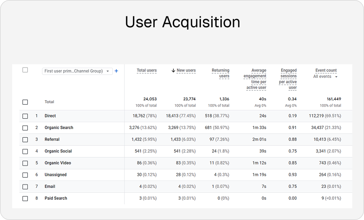The height and width of the screenshot is (220, 364).
Task: Check the Email row checkbox
Action: click(25, 186)
